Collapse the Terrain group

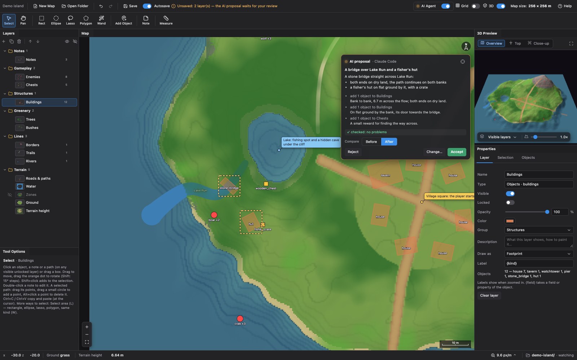[5, 170]
